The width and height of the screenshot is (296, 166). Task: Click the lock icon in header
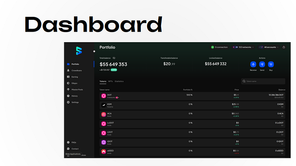pyautogui.click(x=284, y=47)
